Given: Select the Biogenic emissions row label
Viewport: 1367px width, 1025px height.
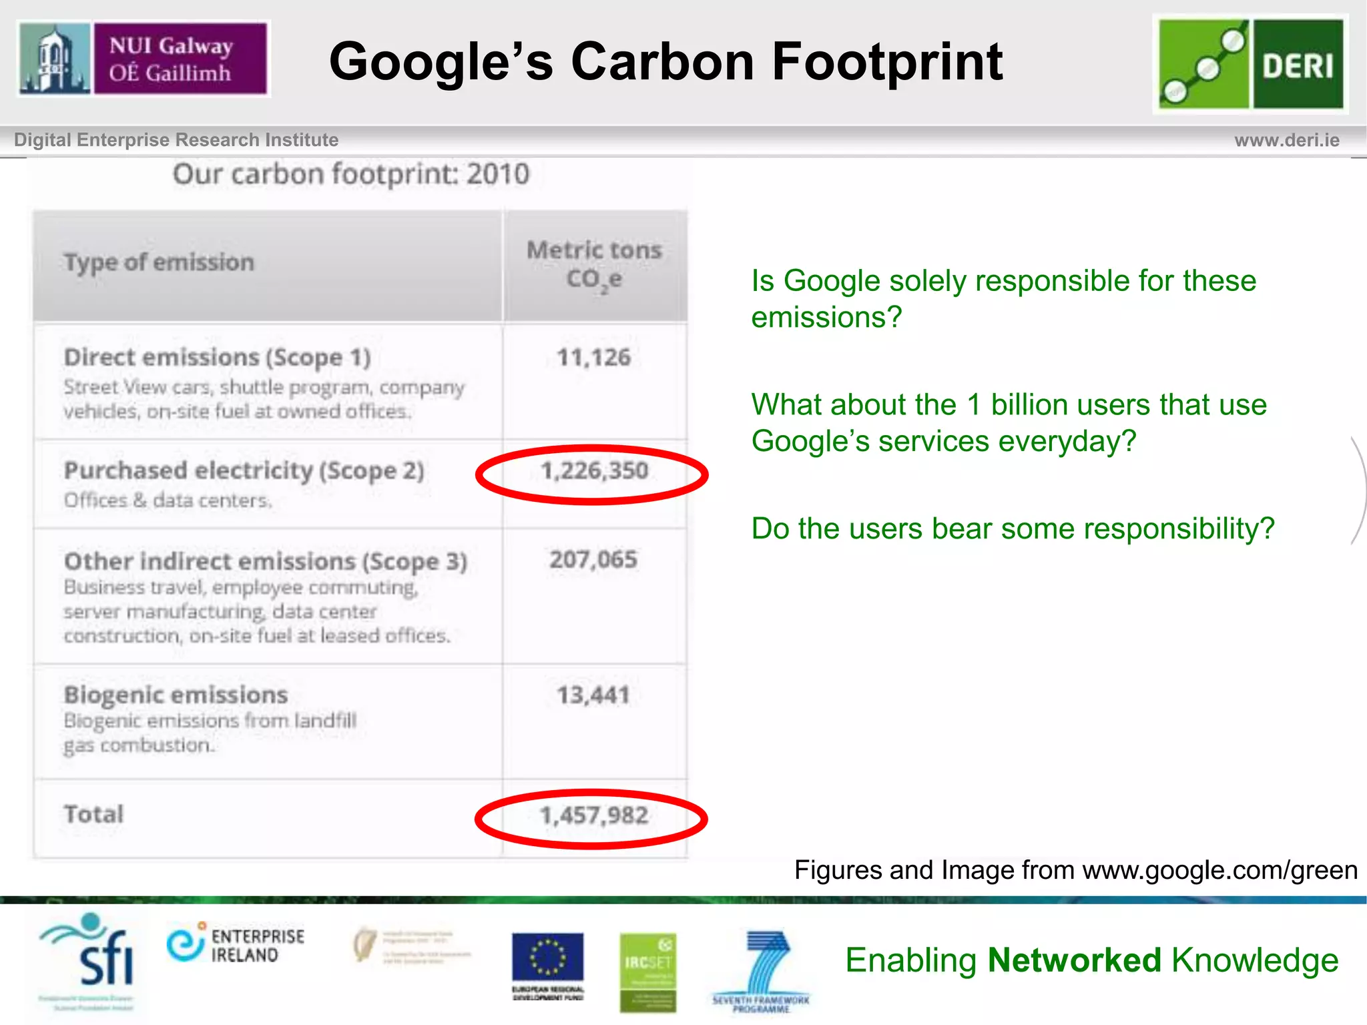Looking at the screenshot, I should coord(176,695).
